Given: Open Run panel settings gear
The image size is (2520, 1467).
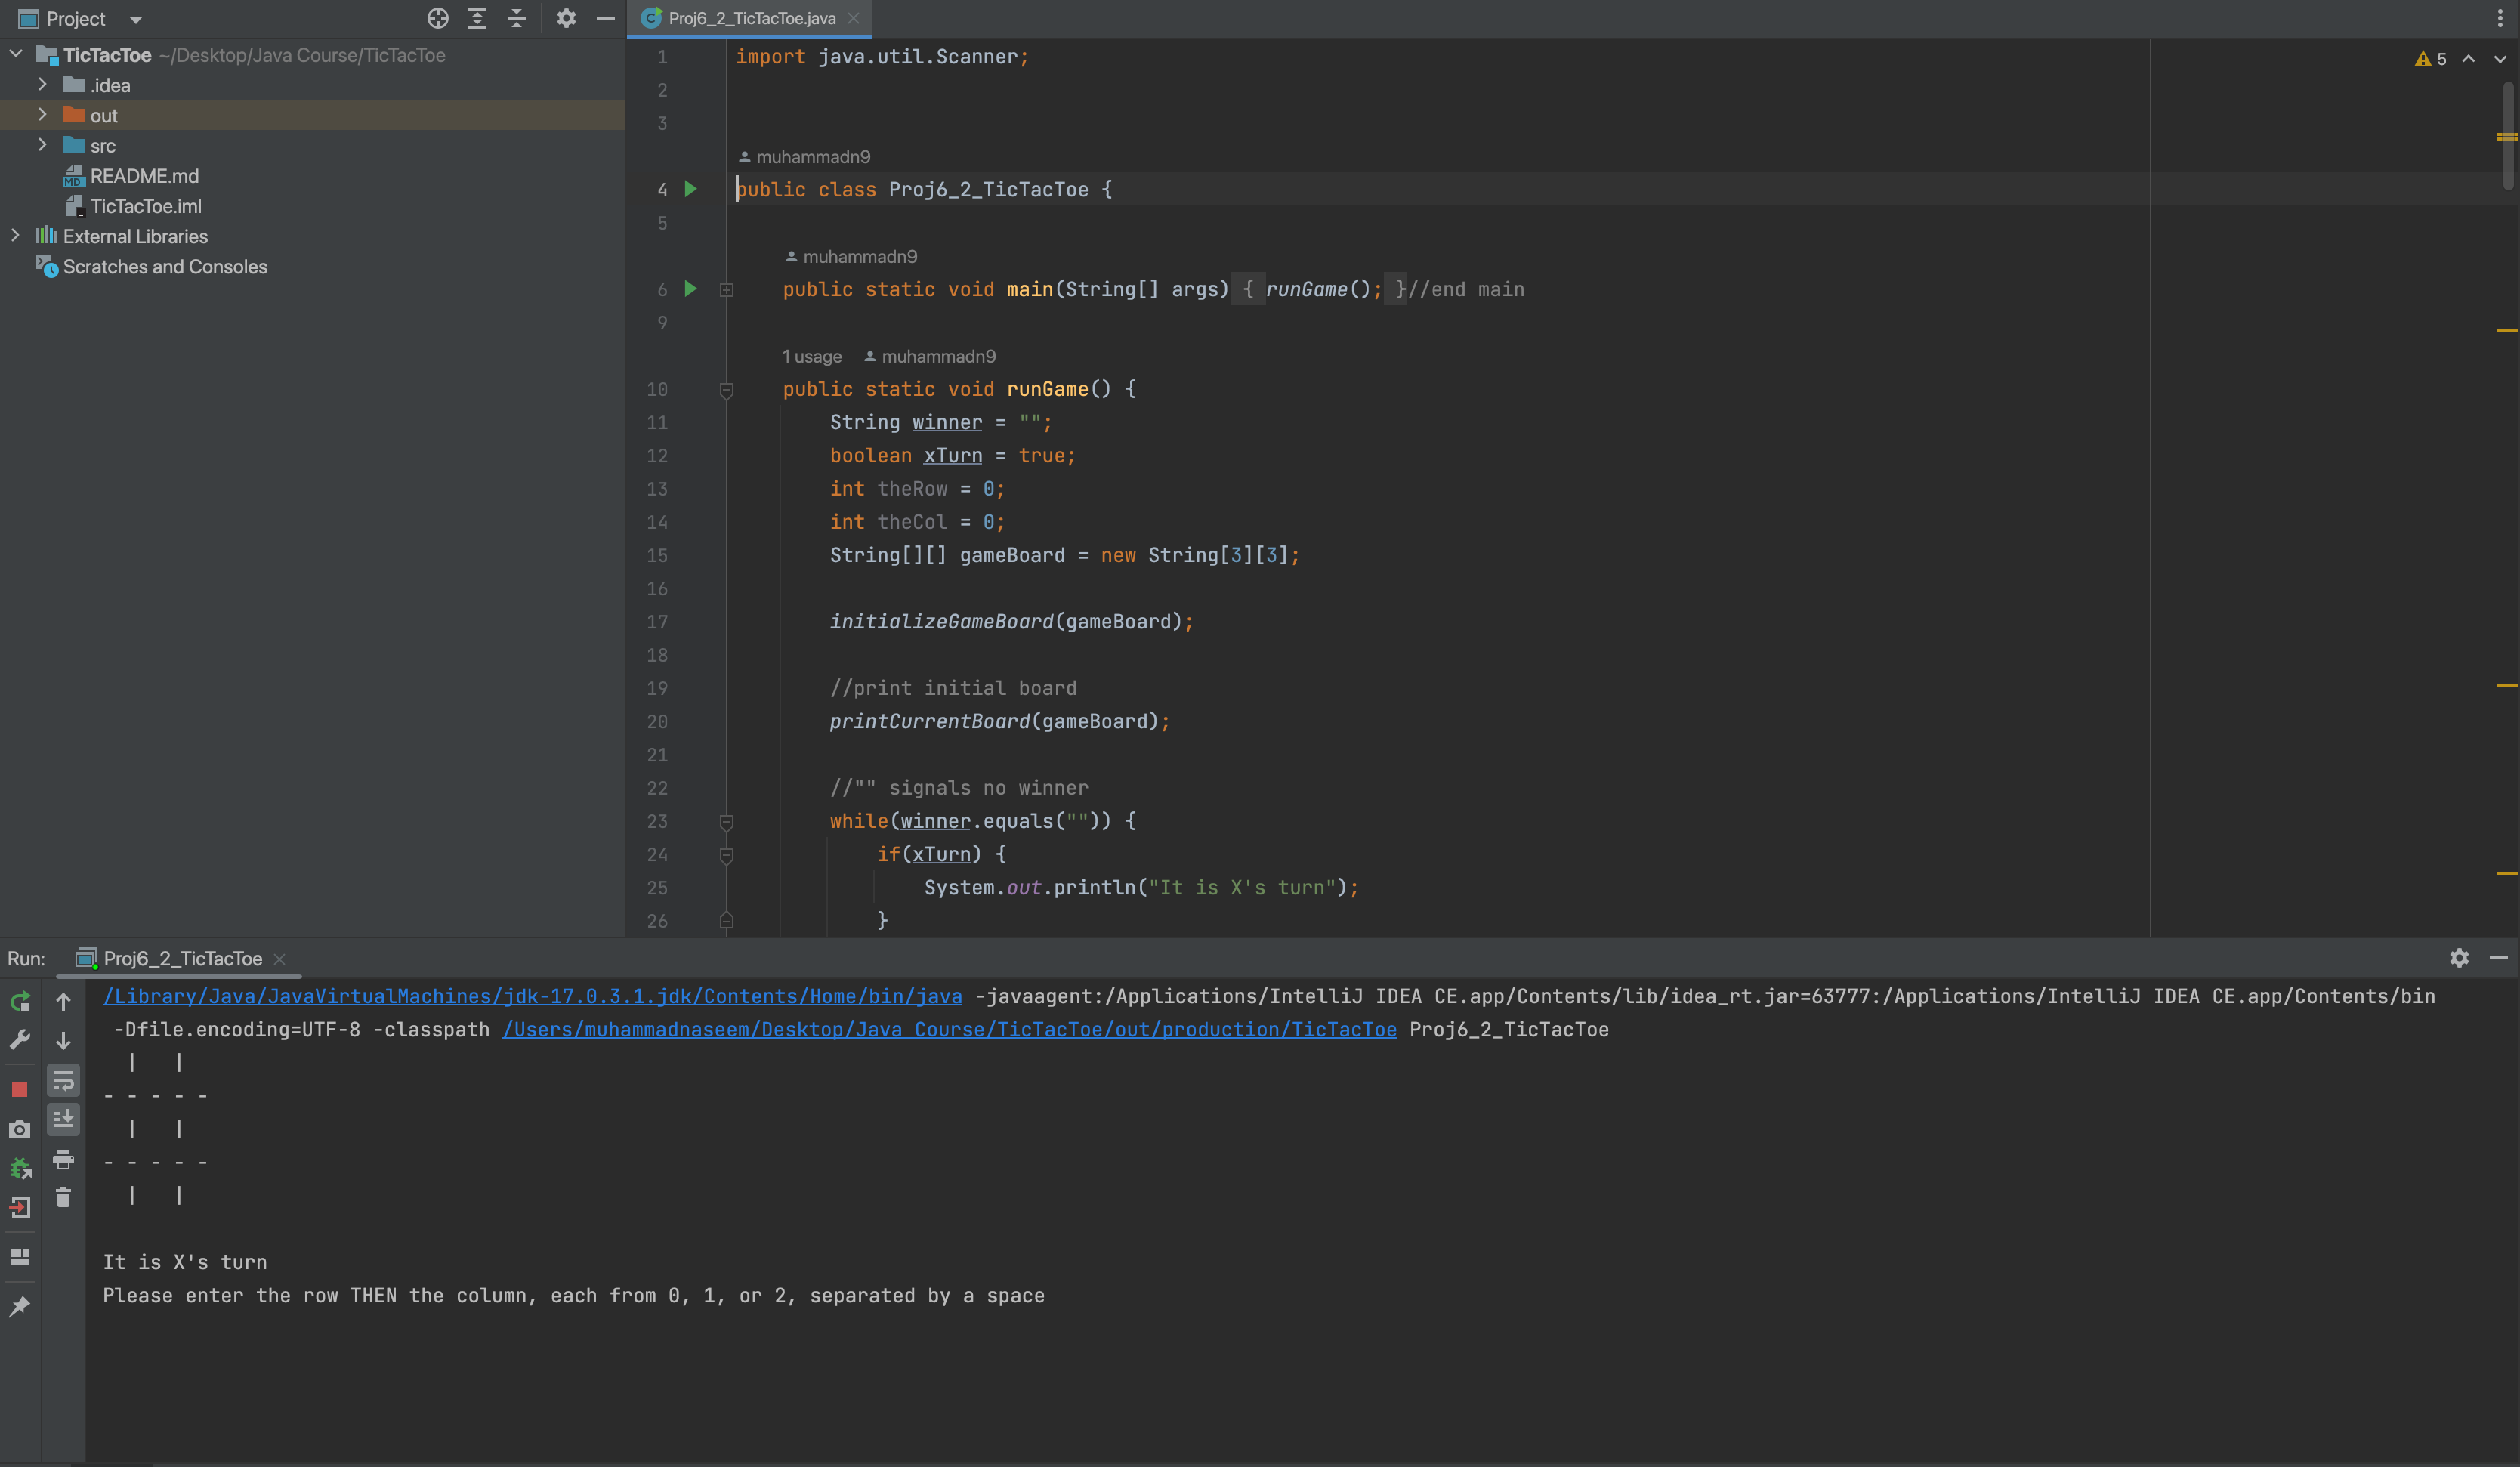Looking at the screenshot, I should click(x=2459, y=958).
